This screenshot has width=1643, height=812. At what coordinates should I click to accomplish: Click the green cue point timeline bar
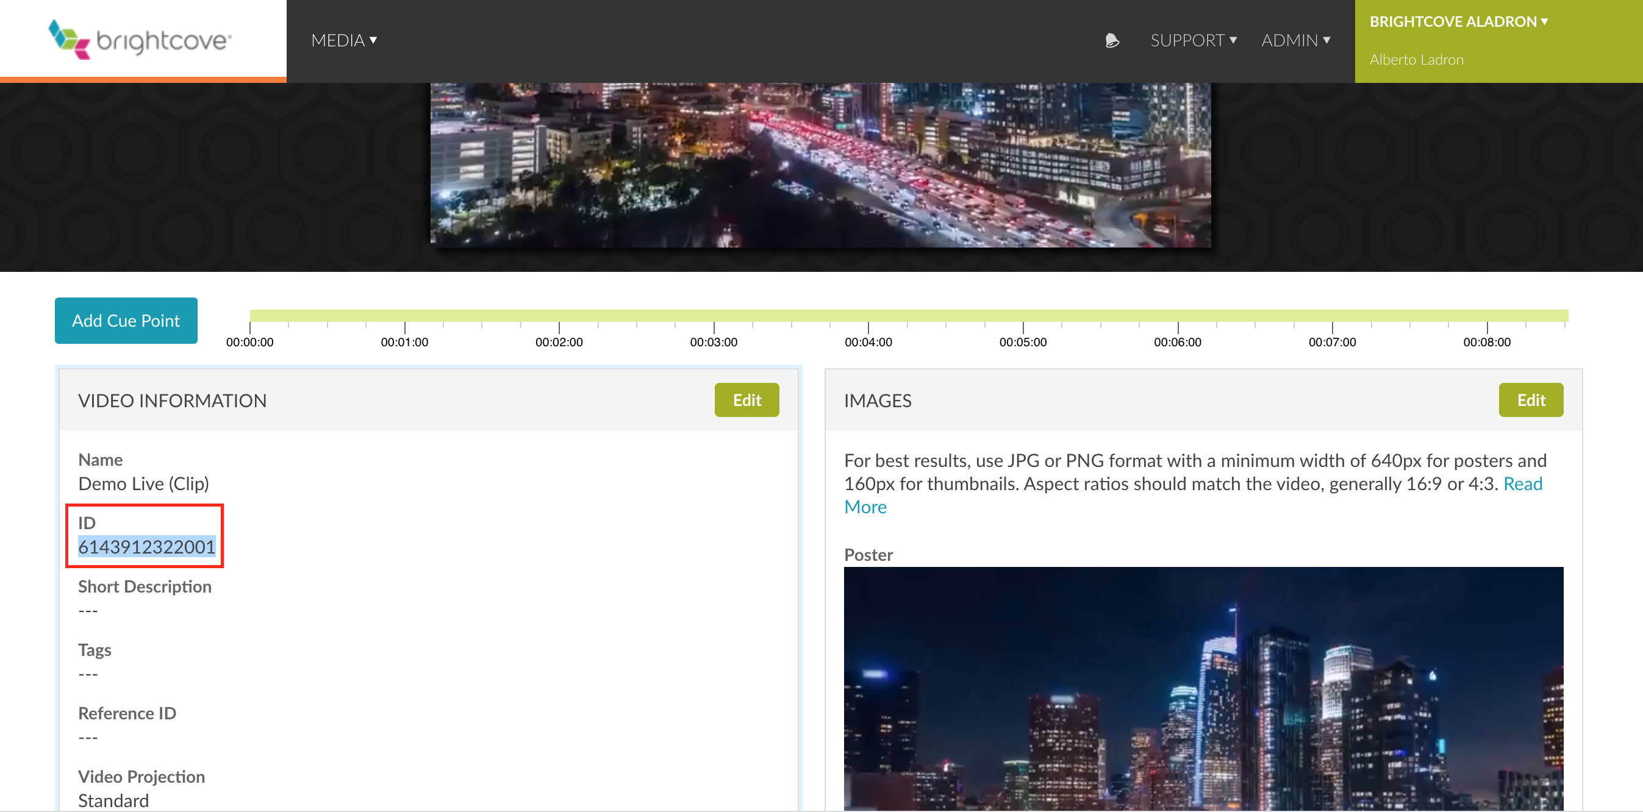click(908, 316)
